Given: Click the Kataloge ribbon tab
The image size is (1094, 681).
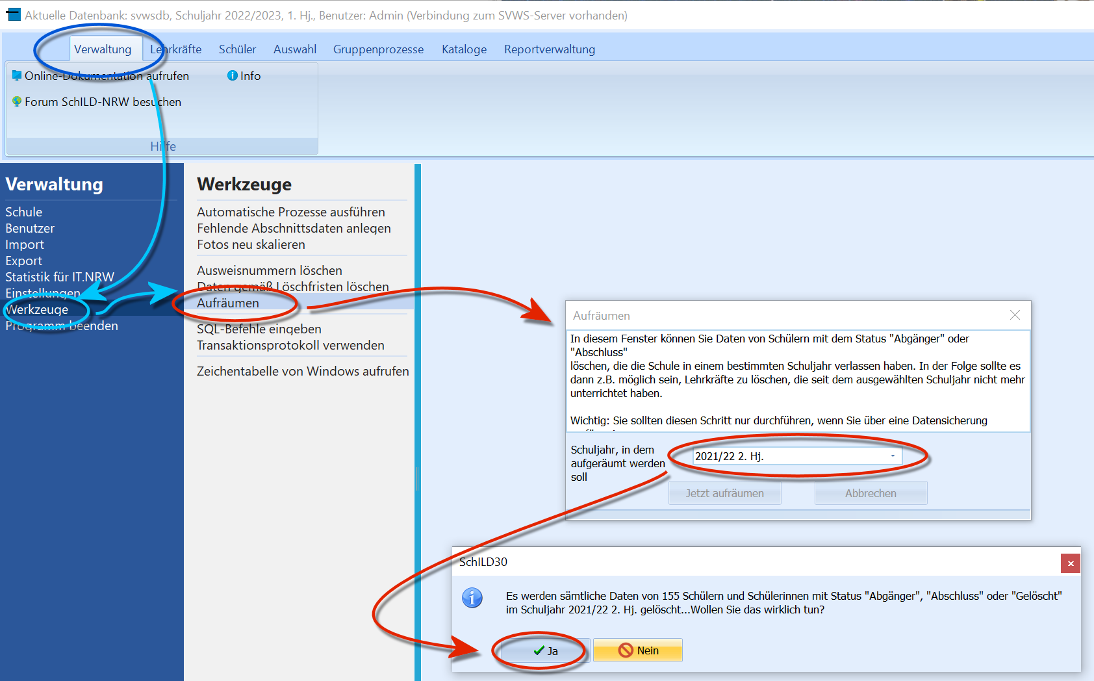Looking at the screenshot, I should coord(464,49).
